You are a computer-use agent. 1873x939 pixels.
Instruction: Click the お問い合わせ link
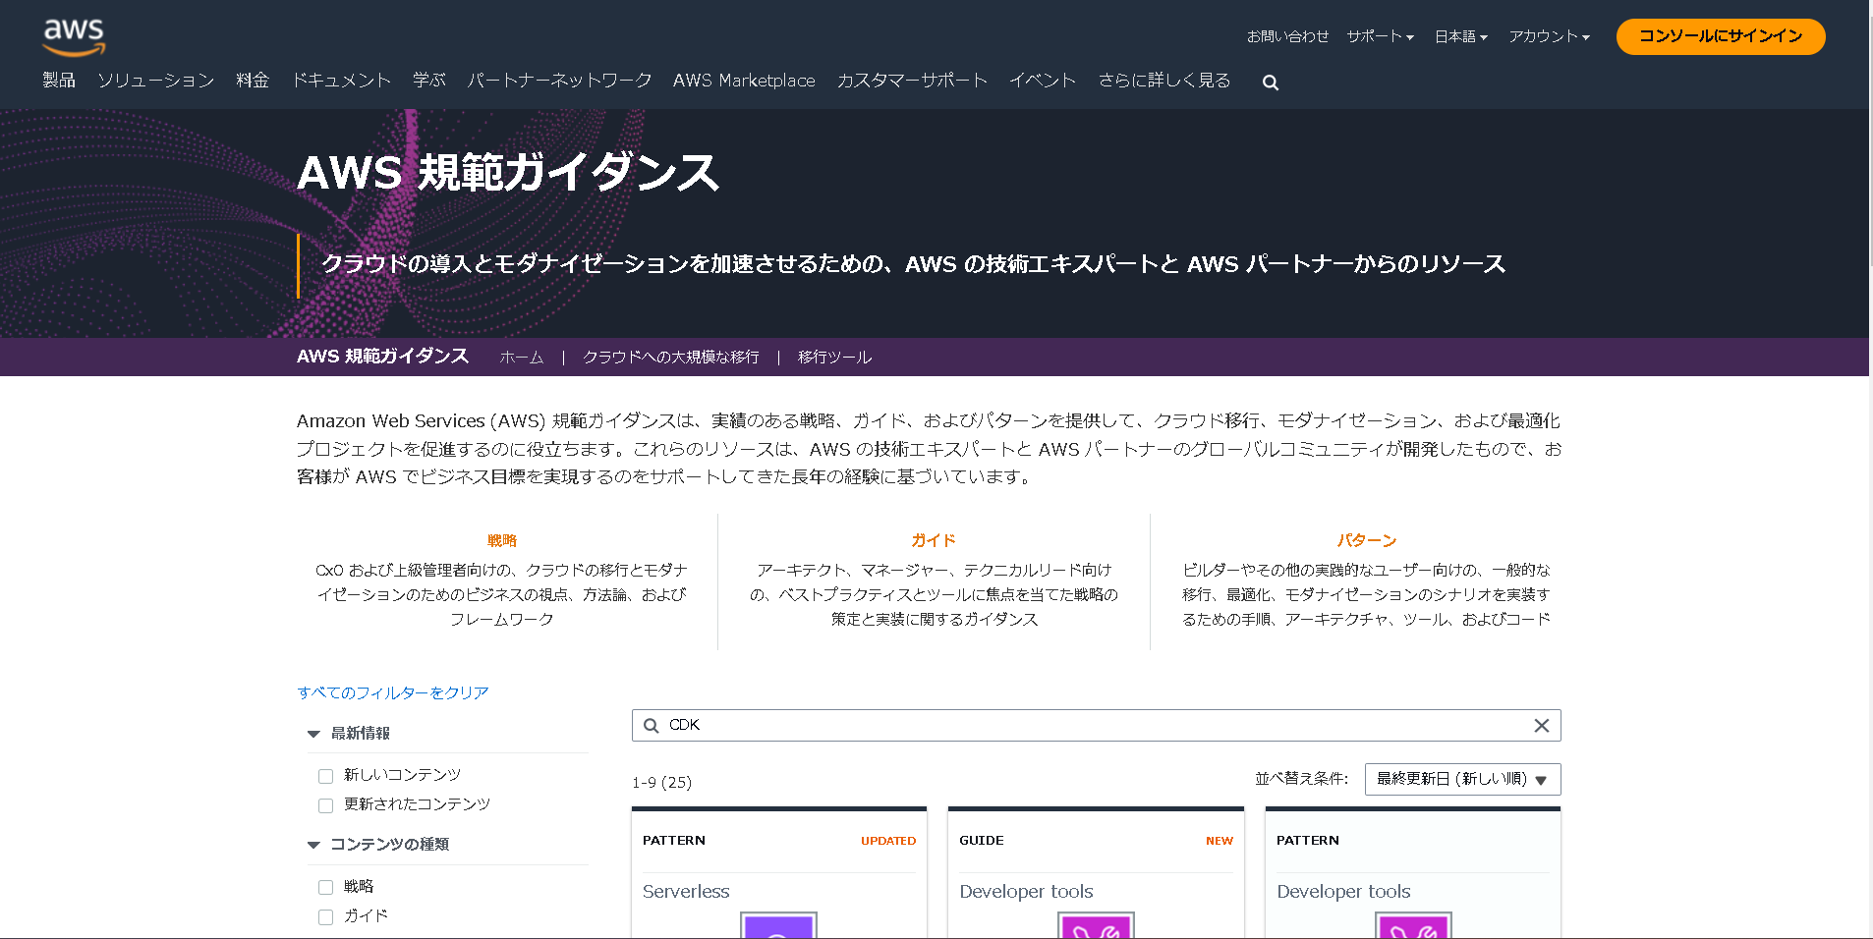pyautogui.click(x=1287, y=36)
